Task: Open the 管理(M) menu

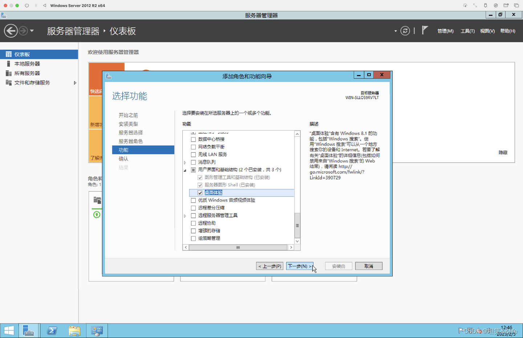Action: tap(445, 31)
